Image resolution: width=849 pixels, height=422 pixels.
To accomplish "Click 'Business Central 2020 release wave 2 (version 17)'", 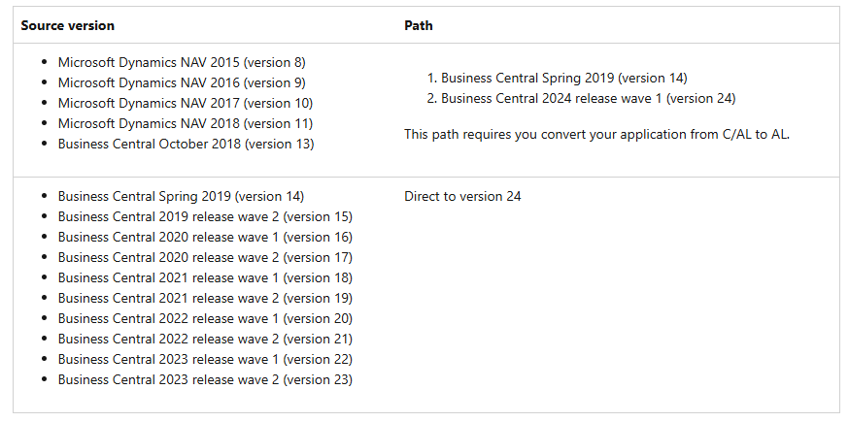I will (x=205, y=257).
